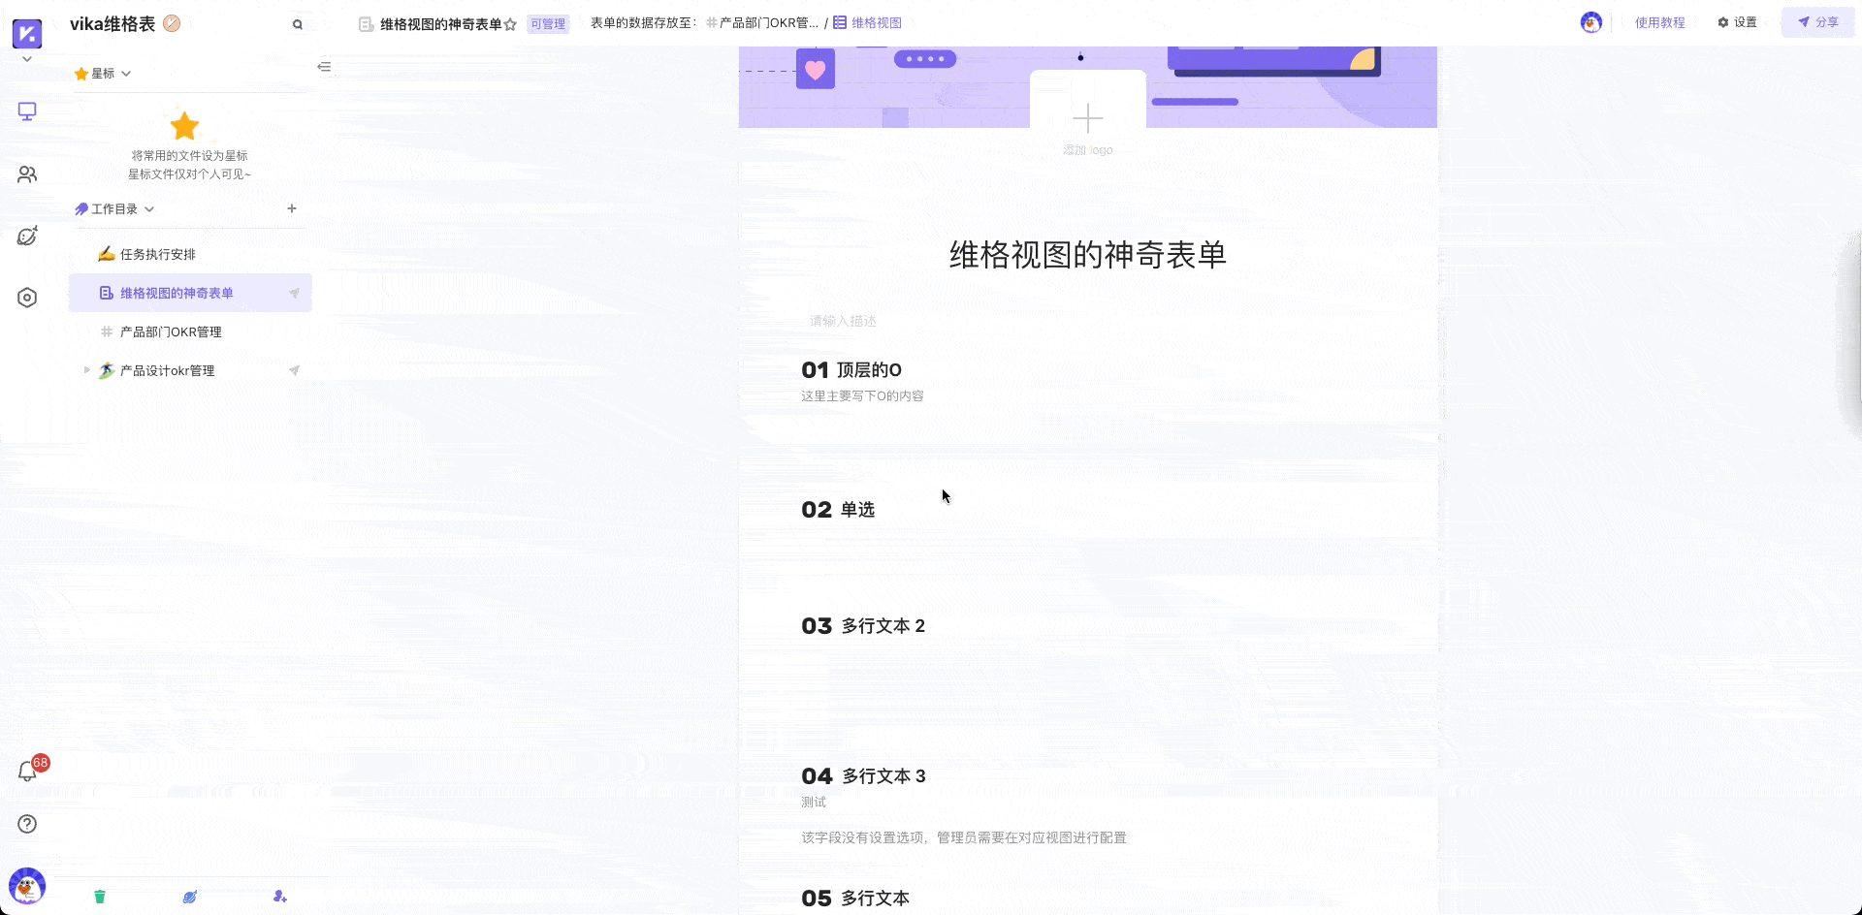Star the 维格视图的神奇表单 form title
Screen dimensions: 1862x915
click(x=509, y=25)
